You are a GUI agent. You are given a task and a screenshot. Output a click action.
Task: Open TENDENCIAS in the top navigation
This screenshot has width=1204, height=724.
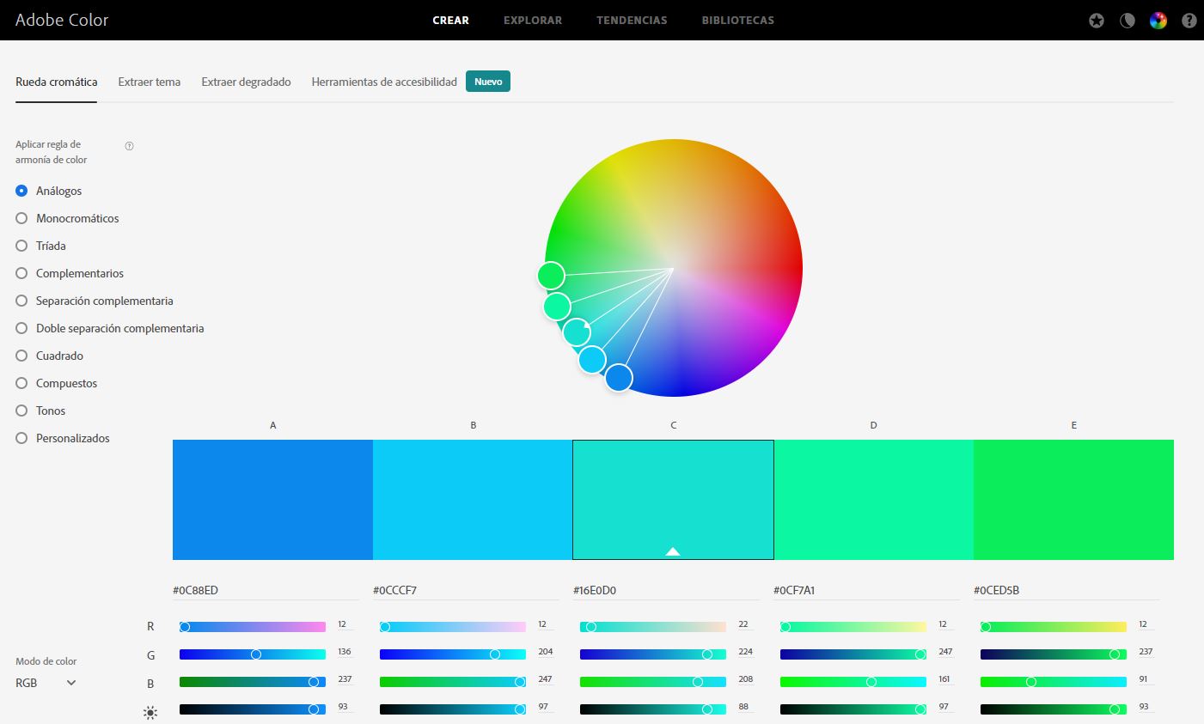click(632, 20)
